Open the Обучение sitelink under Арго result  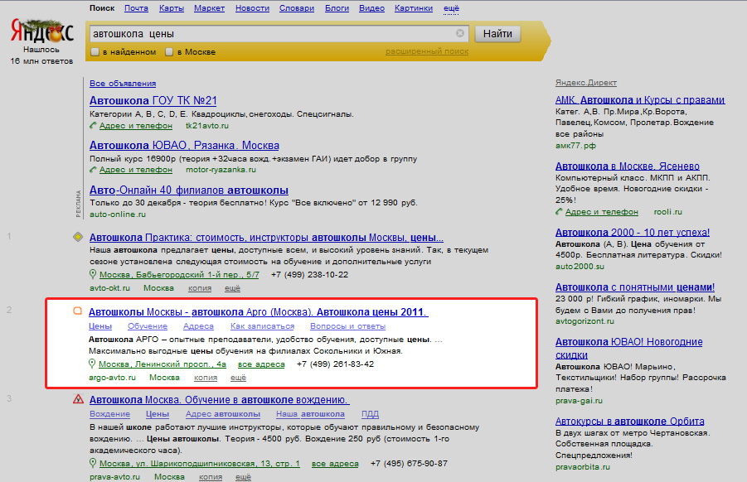pos(148,326)
